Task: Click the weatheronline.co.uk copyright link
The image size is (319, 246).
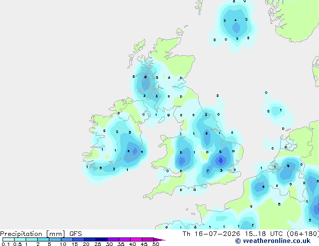Action: pyautogui.click(x=273, y=241)
